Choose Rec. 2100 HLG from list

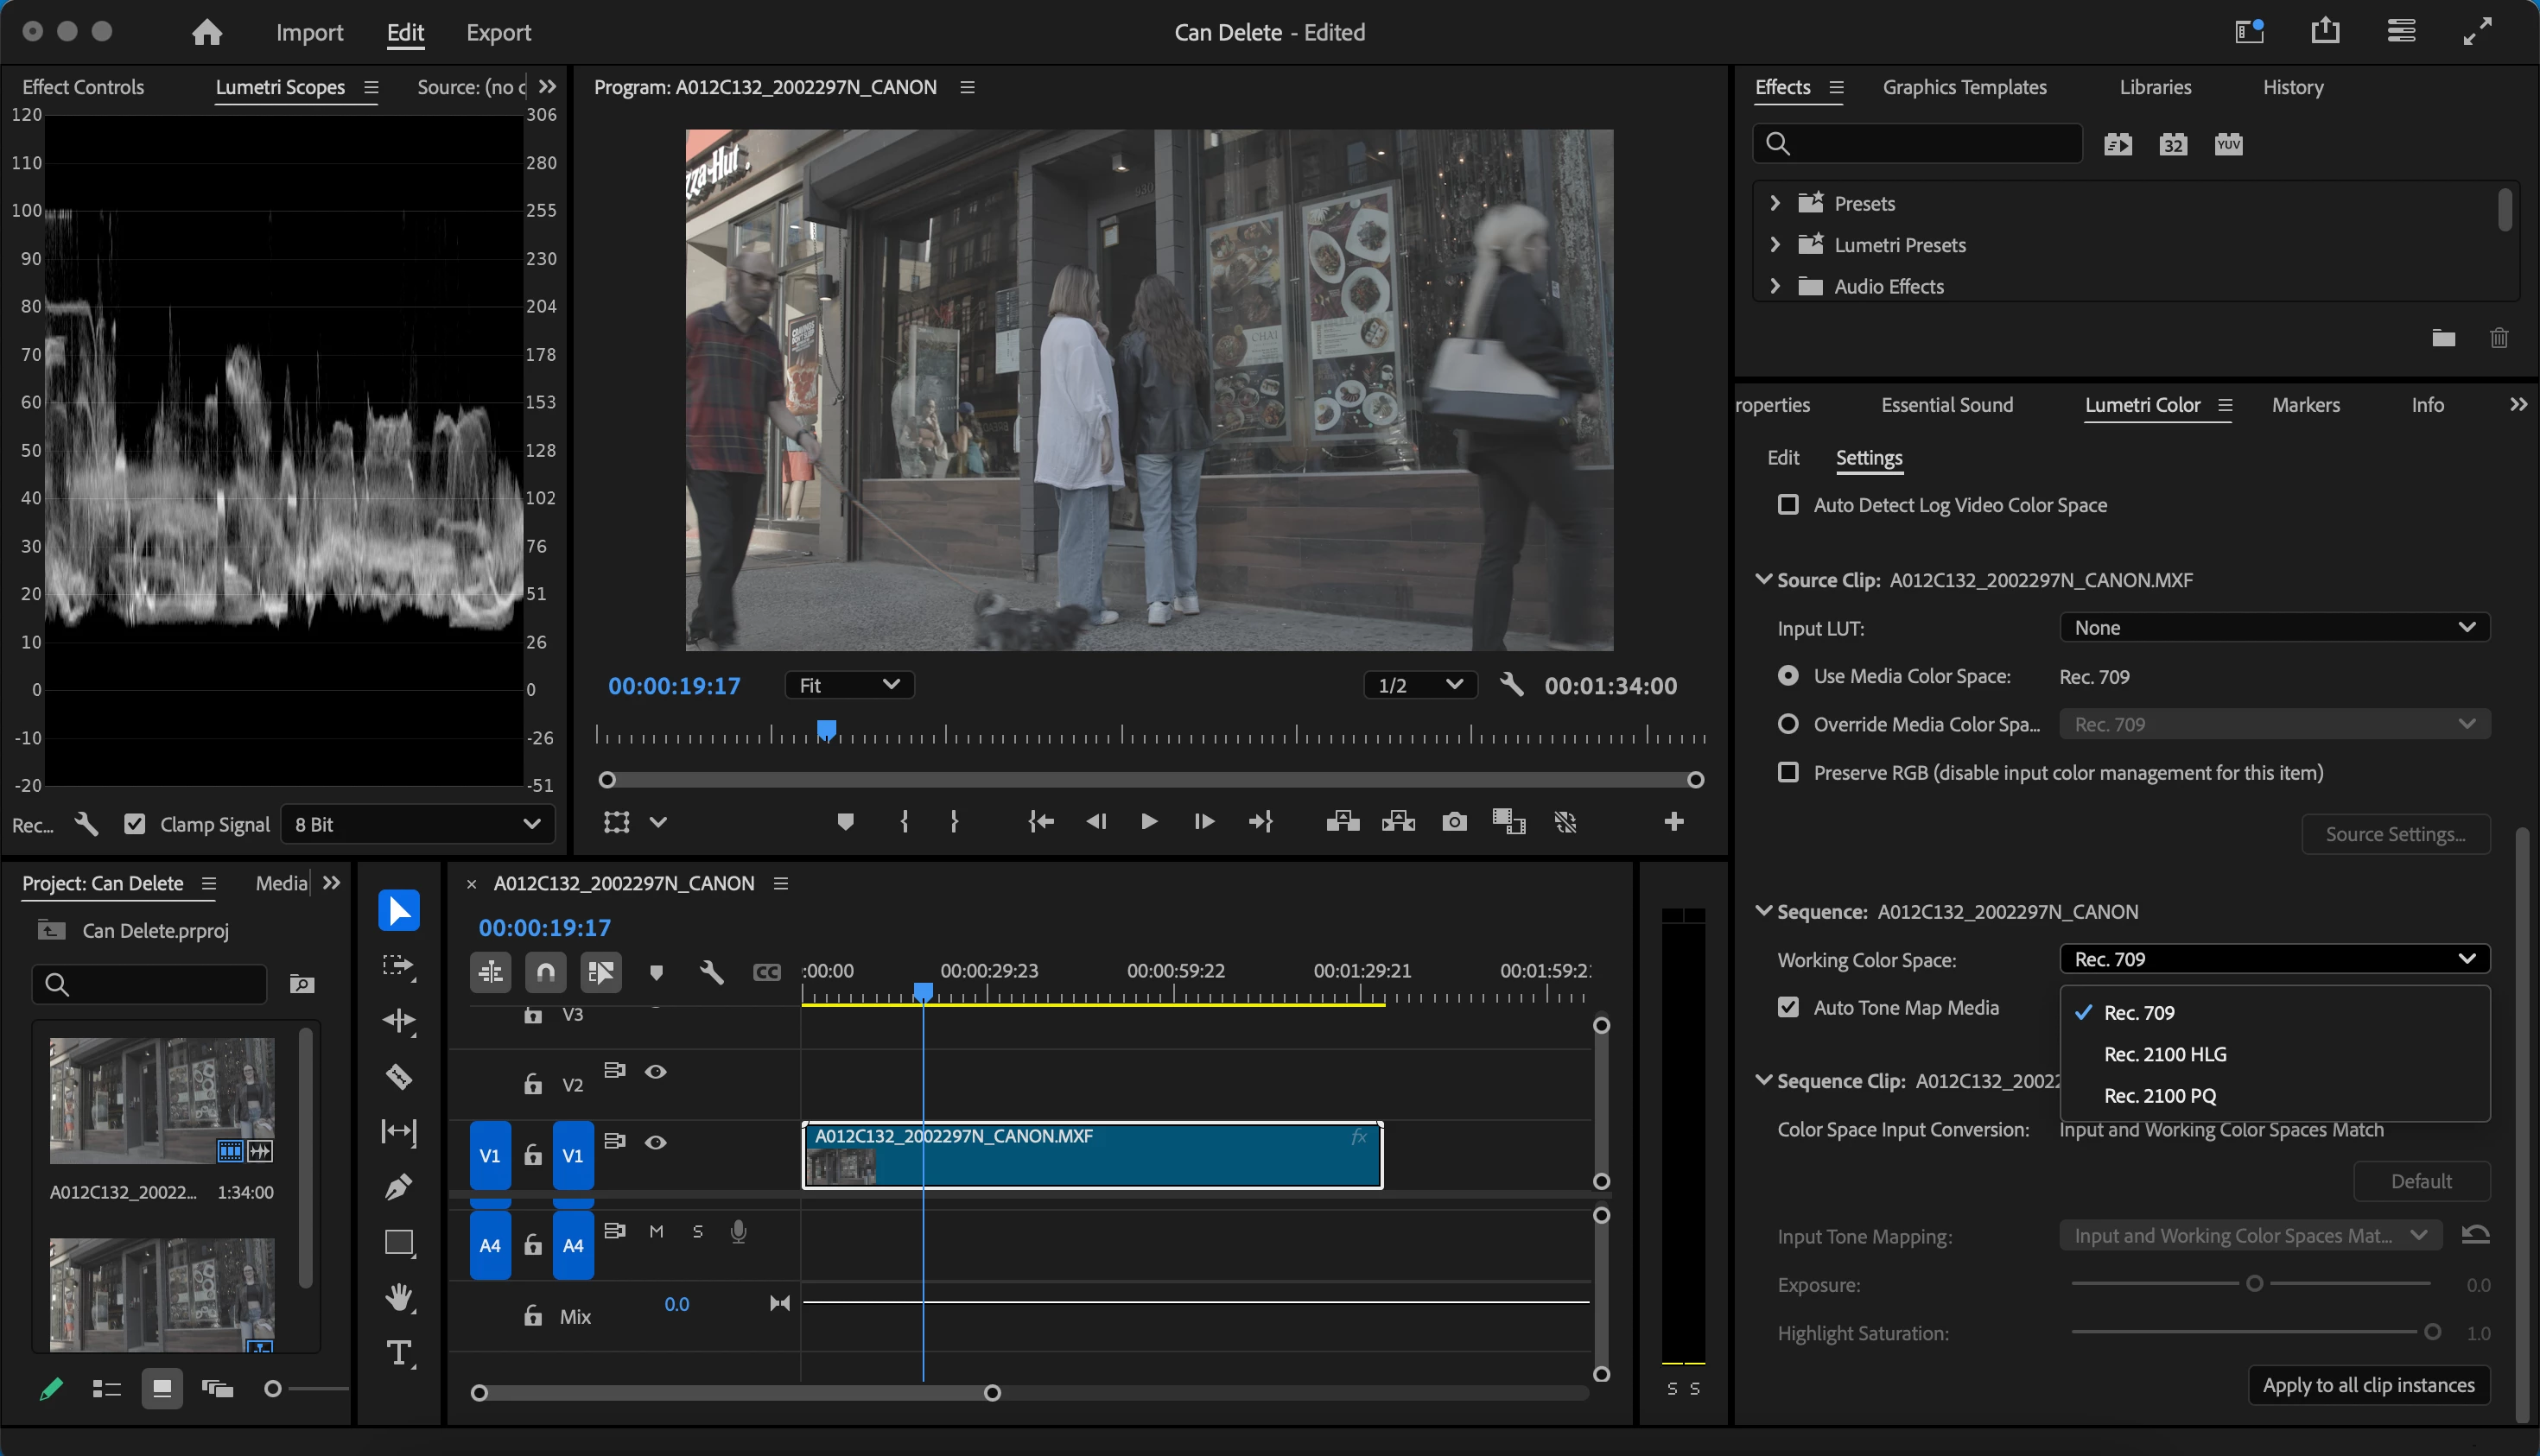(2165, 1054)
